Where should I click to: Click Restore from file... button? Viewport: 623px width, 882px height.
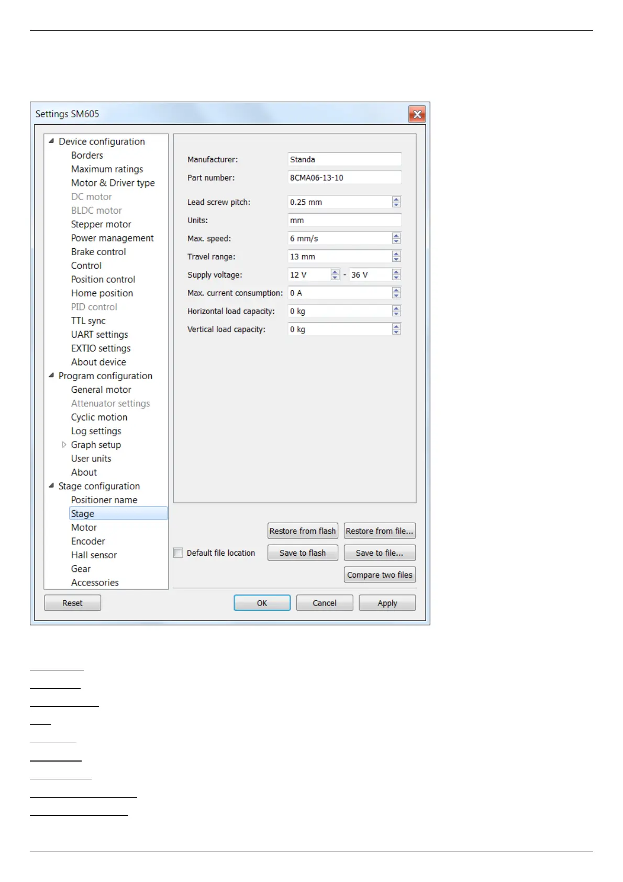[380, 531]
